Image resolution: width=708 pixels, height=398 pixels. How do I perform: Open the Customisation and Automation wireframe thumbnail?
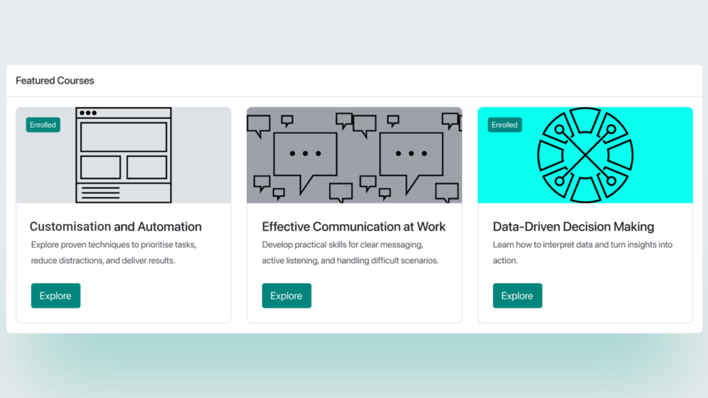pyautogui.click(x=123, y=155)
